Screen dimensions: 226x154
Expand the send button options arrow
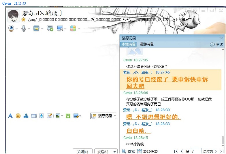(x=115, y=152)
